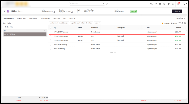Viewport: 189px width, 104px height.
Task: Open row menu for NEELU37 payment
Action: click(x=184, y=40)
